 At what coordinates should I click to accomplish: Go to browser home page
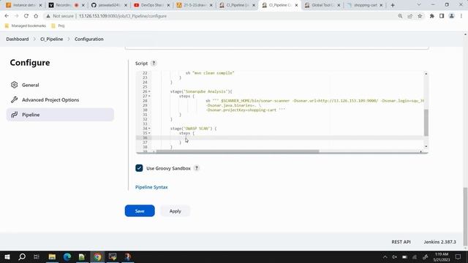(36, 16)
